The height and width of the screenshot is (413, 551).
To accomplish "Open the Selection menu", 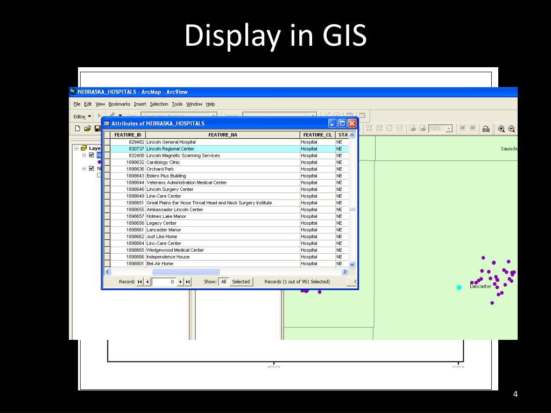I will pos(159,104).
